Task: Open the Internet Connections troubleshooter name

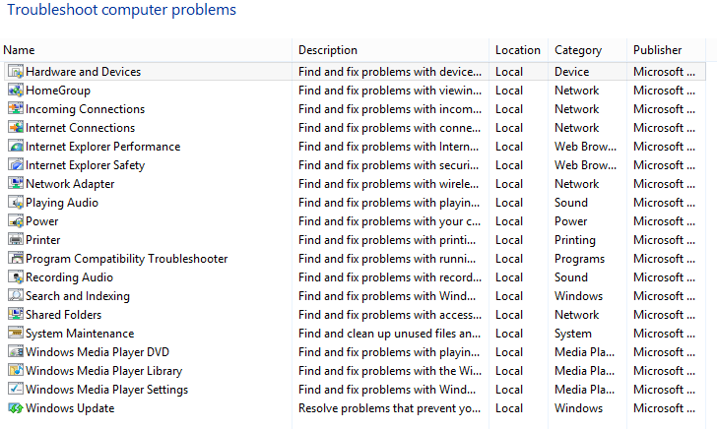Action: [81, 128]
